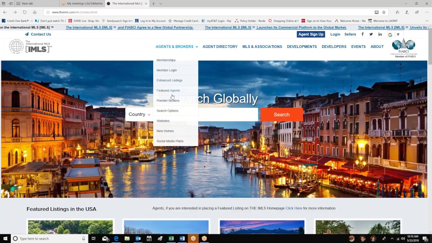Click the browser back arrow
The height and width of the screenshot is (243, 432).
pyautogui.click(x=5, y=12)
